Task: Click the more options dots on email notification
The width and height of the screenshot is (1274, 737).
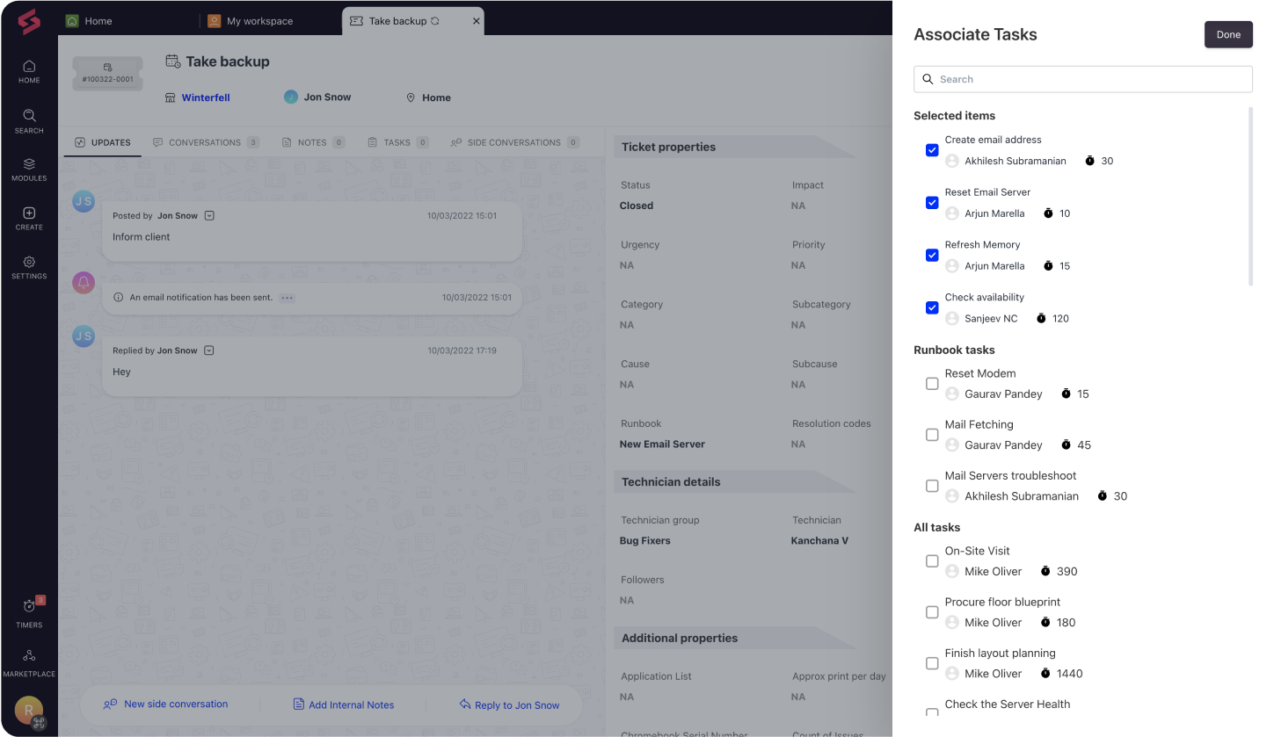Action: [287, 299]
